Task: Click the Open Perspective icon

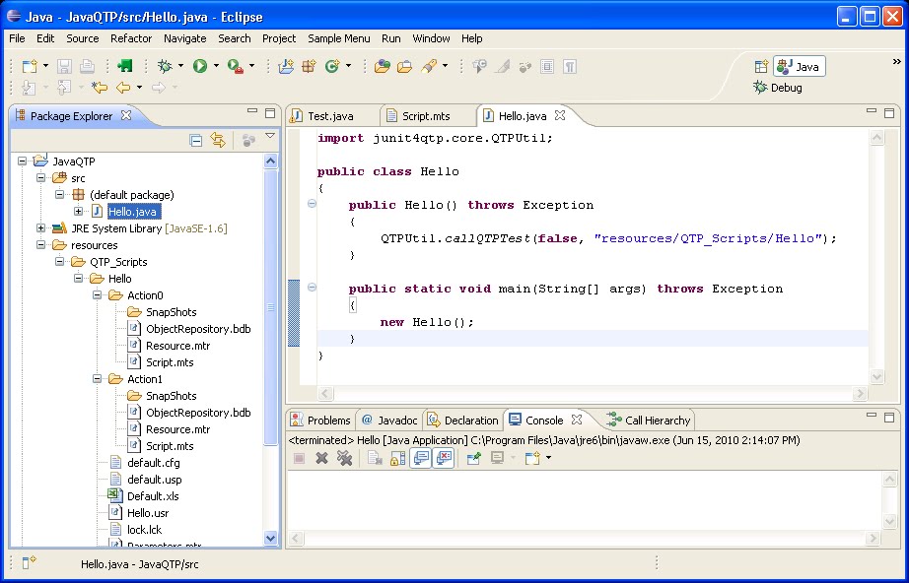Action: tap(761, 67)
